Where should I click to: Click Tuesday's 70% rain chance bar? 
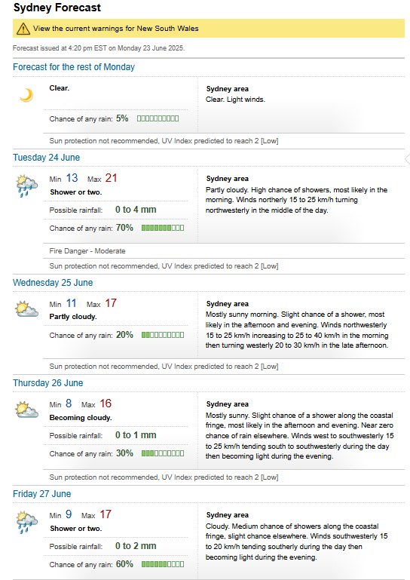[x=163, y=228]
